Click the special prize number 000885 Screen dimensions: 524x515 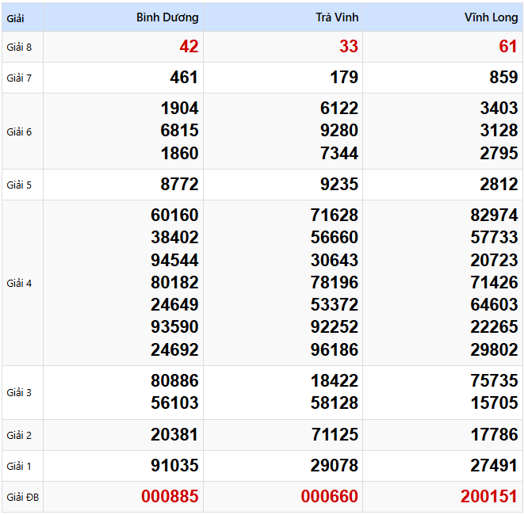[170, 497]
